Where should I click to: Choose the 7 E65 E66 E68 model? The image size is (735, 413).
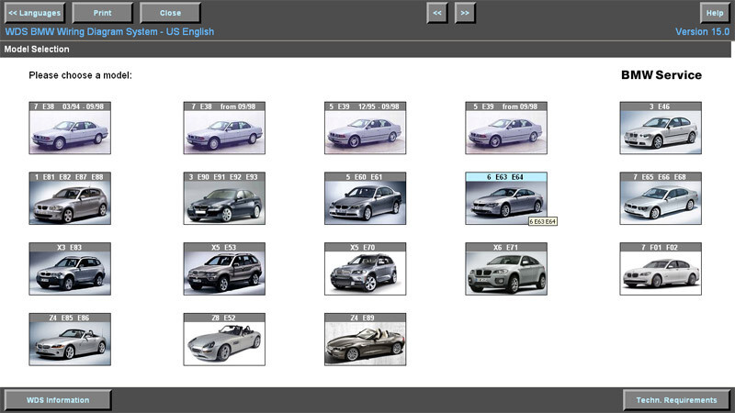point(661,198)
